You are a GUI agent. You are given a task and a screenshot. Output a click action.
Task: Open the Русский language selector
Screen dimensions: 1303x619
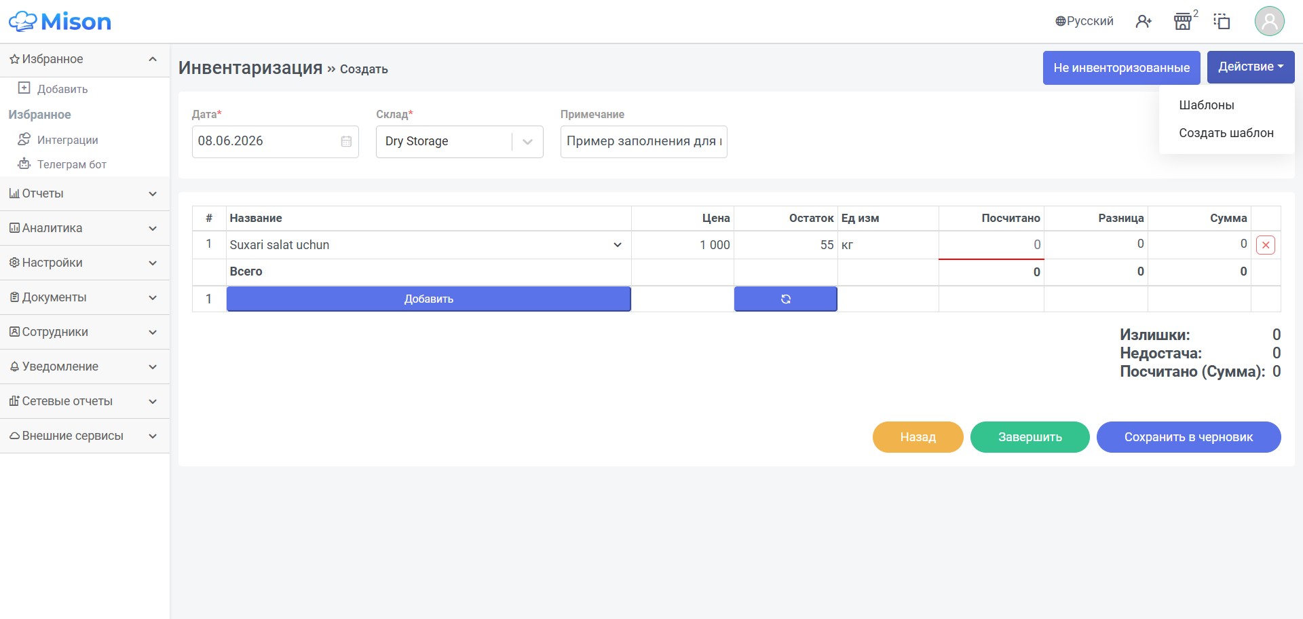1084,21
